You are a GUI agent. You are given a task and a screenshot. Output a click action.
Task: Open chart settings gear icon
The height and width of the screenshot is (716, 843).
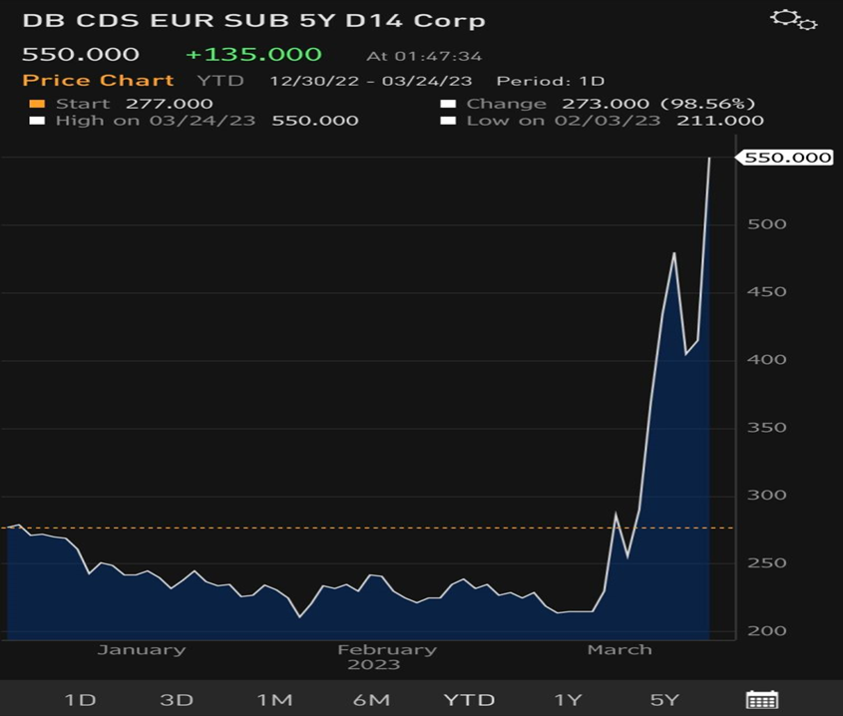tap(794, 20)
